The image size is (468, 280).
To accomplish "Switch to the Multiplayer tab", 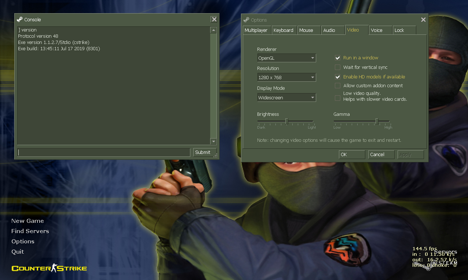I will [257, 30].
